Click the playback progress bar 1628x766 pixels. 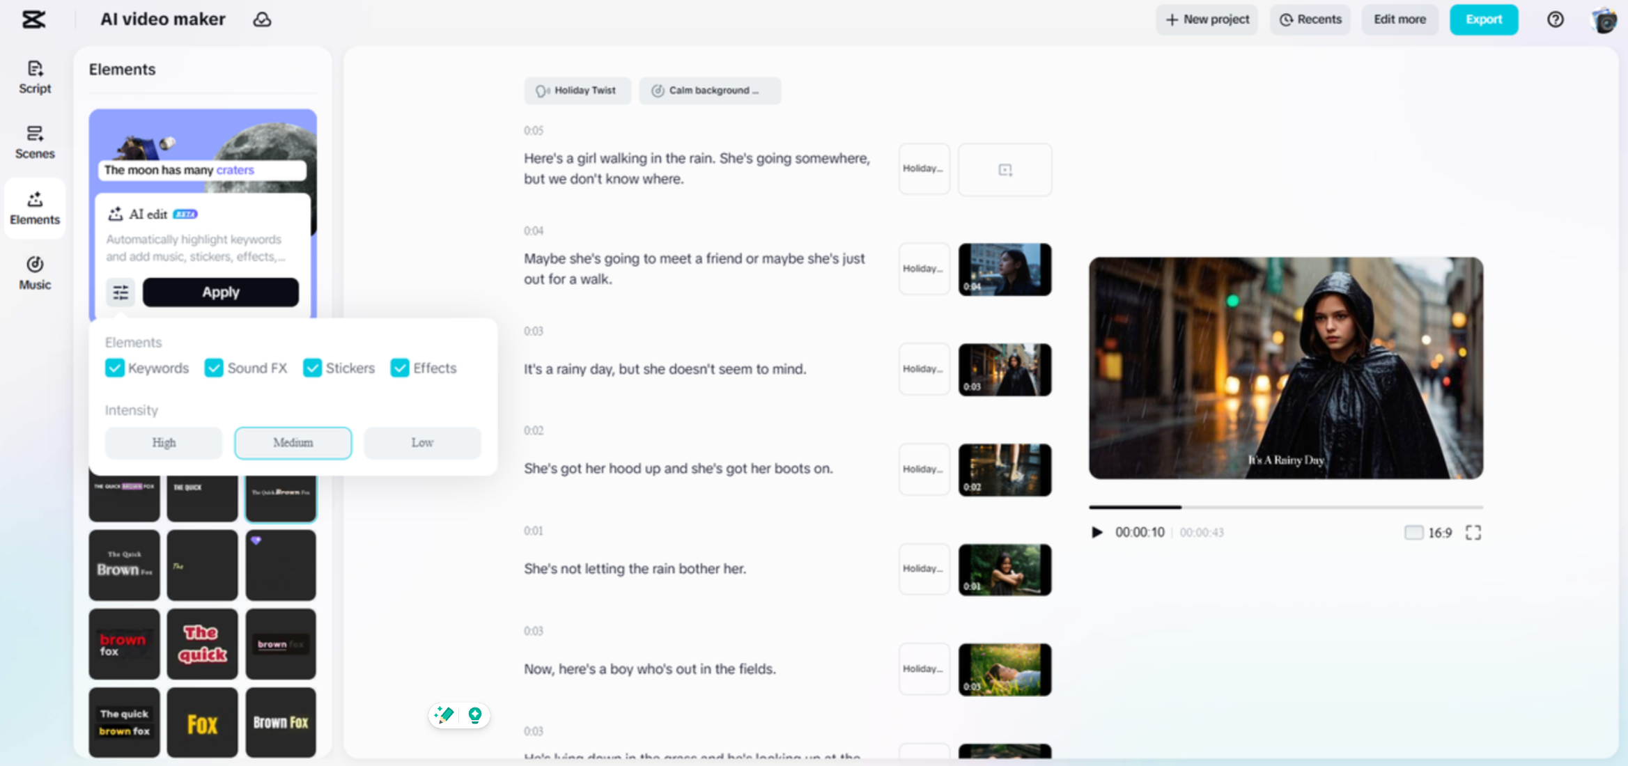(x=1285, y=506)
